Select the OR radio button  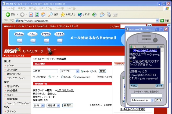92,71
